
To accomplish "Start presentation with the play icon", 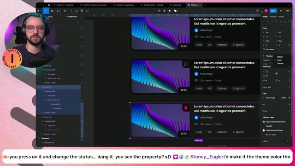I will pyautogui.click(x=281, y=11).
